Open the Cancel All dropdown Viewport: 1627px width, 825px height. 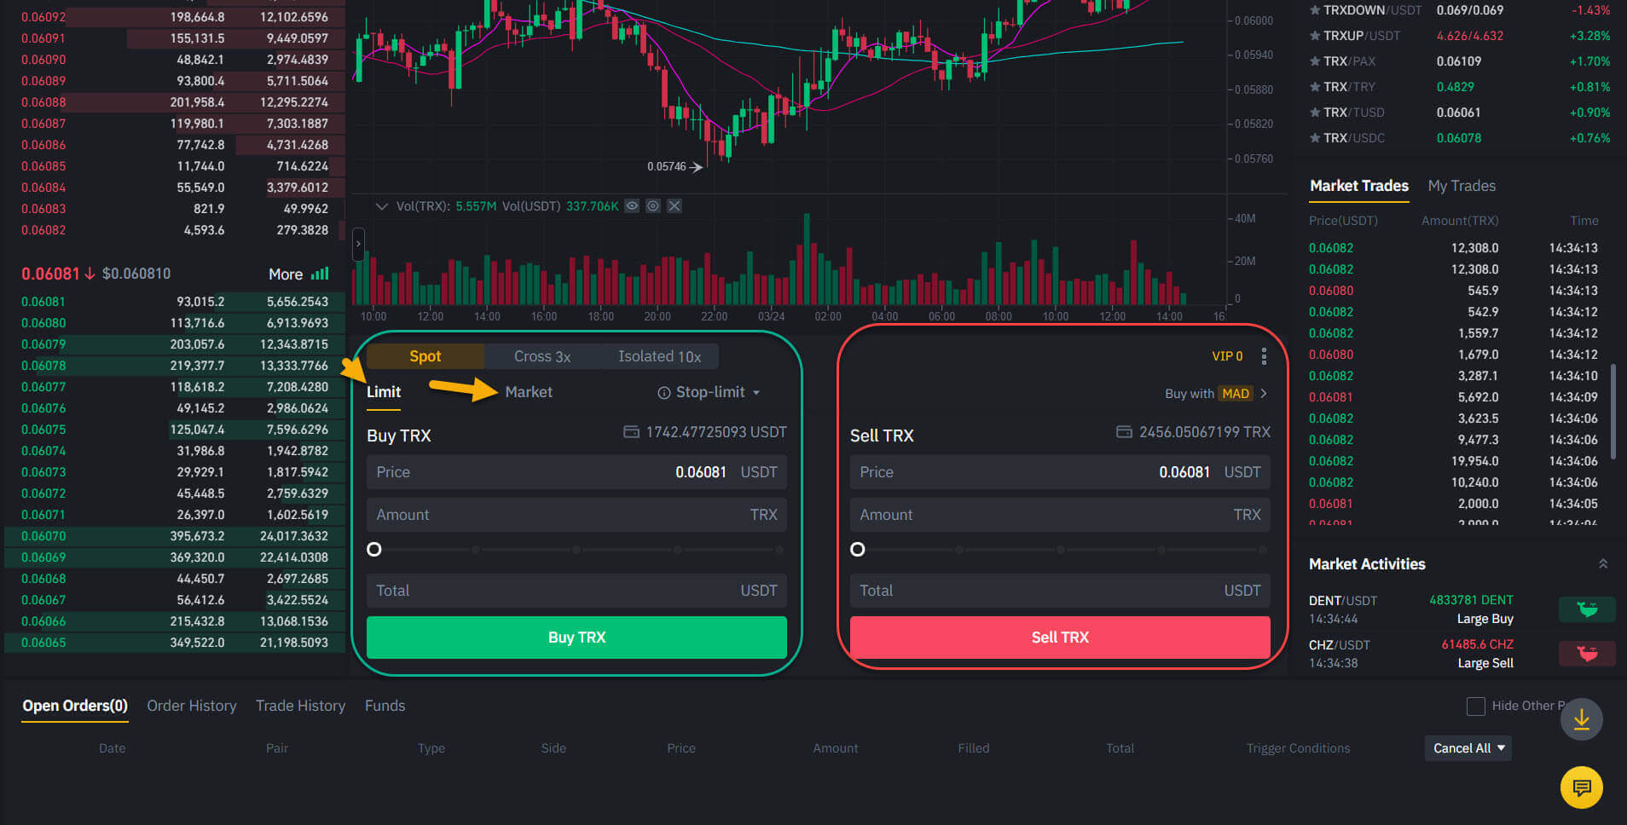point(1468,748)
